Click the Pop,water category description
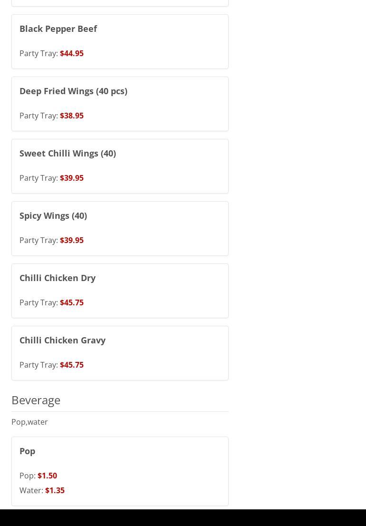366x526 pixels. 29,422
